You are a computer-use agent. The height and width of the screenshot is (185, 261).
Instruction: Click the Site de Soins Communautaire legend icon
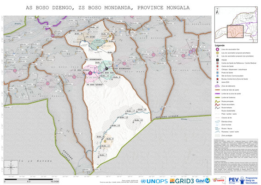coord(217,76)
